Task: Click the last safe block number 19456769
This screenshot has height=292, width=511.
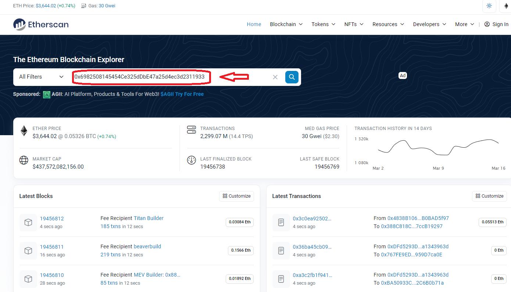Action: (x=327, y=167)
